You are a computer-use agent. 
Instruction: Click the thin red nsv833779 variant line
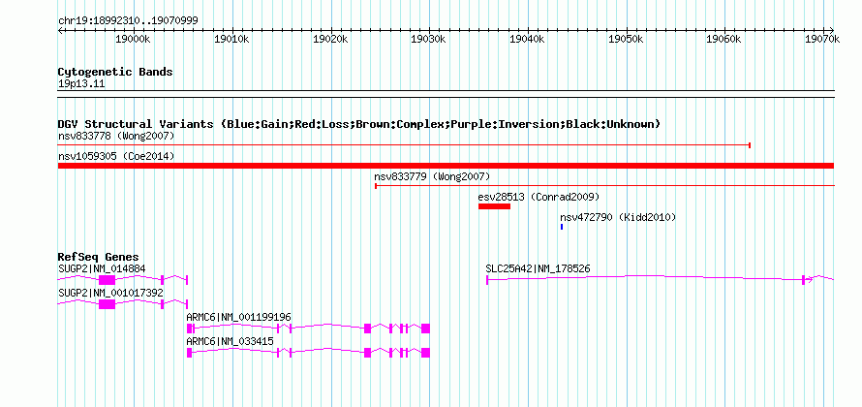(604, 186)
